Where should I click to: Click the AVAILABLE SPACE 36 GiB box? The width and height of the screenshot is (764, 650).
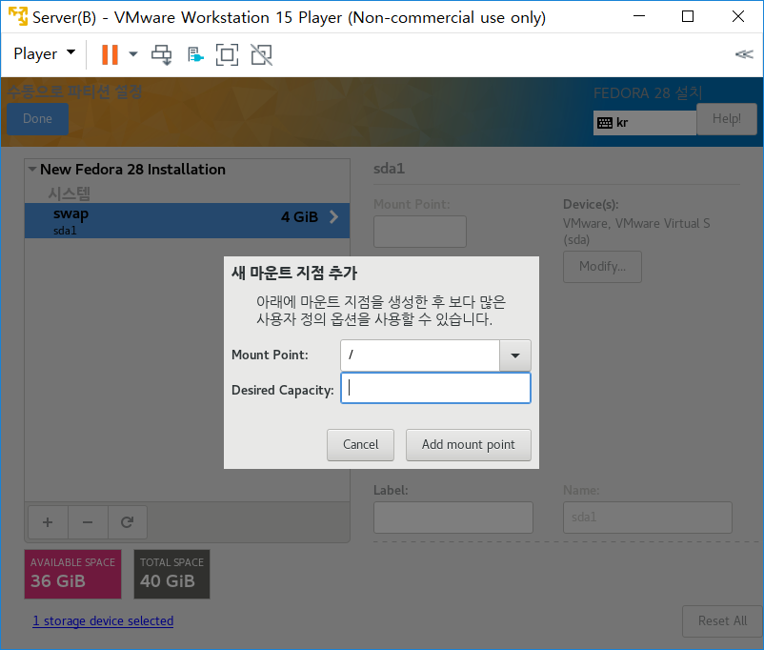click(x=73, y=574)
